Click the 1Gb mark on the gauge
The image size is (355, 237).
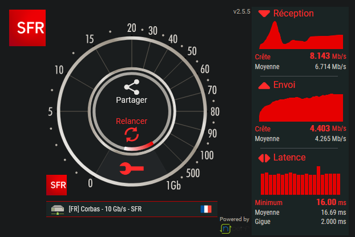click(x=173, y=185)
